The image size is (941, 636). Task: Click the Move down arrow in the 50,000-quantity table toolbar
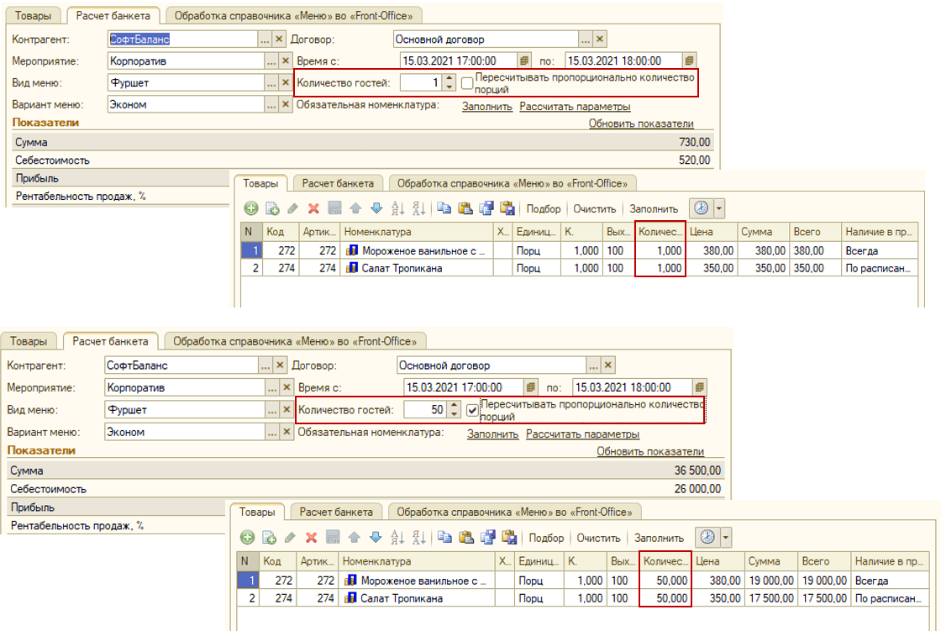[376, 537]
